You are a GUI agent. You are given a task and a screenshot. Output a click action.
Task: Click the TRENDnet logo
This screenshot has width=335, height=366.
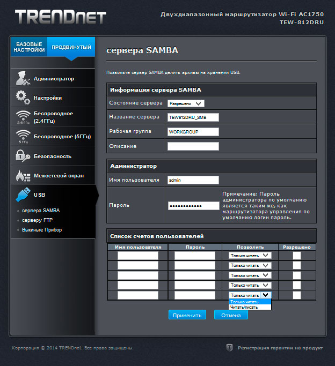[x=61, y=17]
